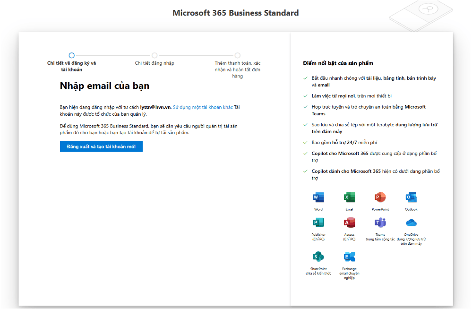Click the checkmark beside 'Copilot dành cho Microsoft 365'
Screen dimensions: 472x309
coord(305,171)
